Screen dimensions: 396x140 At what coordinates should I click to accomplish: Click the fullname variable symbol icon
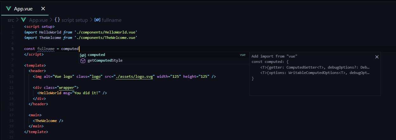[x=98, y=20]
